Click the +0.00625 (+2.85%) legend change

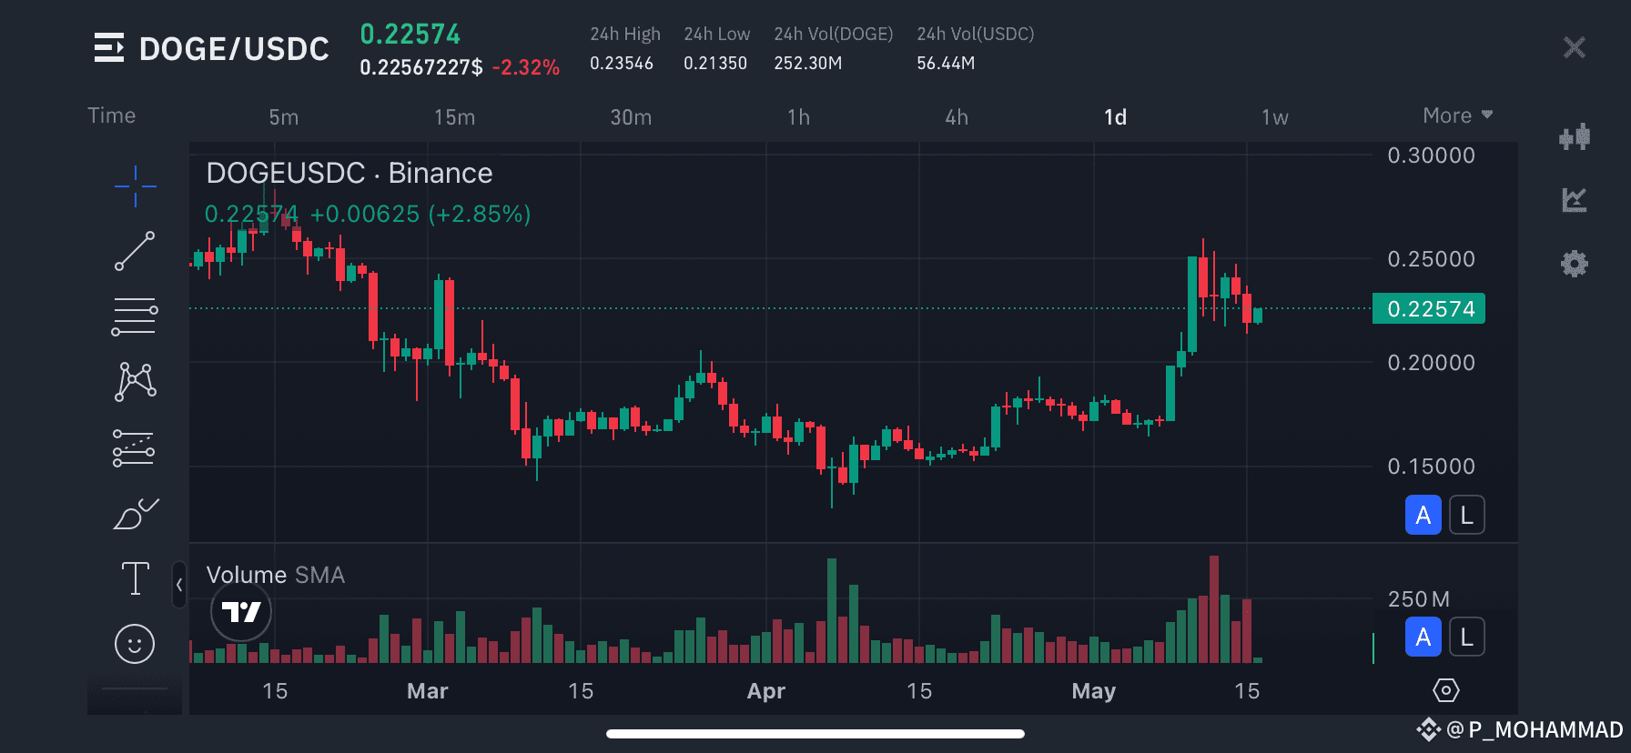tap(420, 214)
